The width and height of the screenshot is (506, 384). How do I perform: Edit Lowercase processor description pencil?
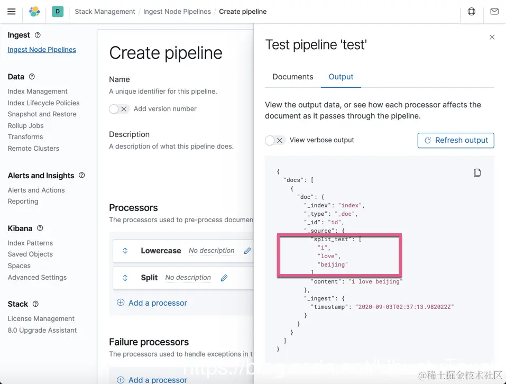click(247, 251)
